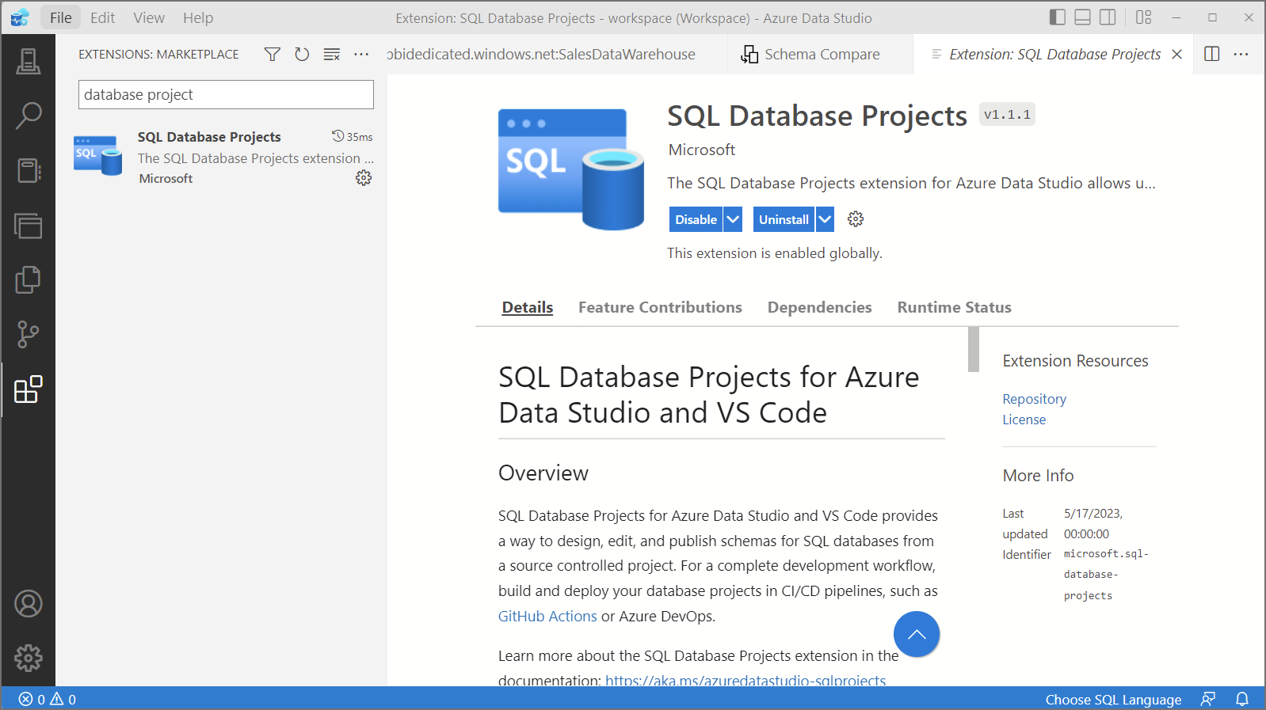Open Views and More Actions in Extensions panel
1266x710 pixels.
tap(361, 54)
